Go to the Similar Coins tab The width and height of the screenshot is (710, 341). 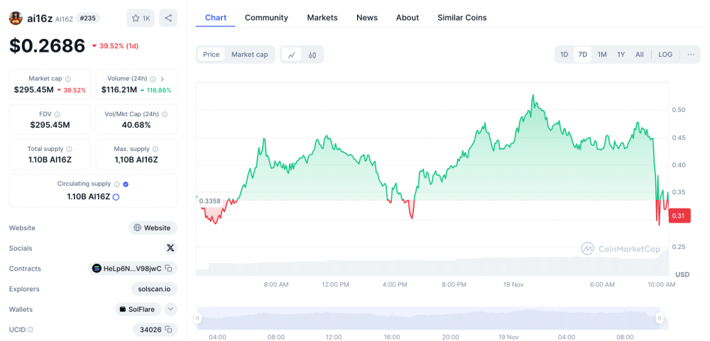[x=461, y=18]
